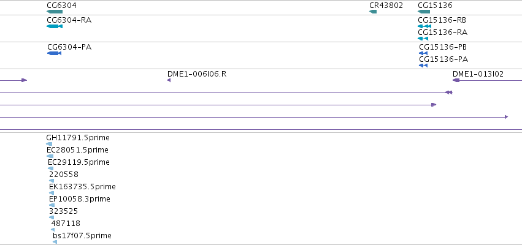Click the GH11791.5prime EST glyph

(49, 144)
